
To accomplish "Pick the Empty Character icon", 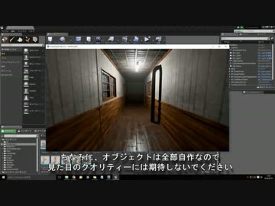I will pos(26,57).
